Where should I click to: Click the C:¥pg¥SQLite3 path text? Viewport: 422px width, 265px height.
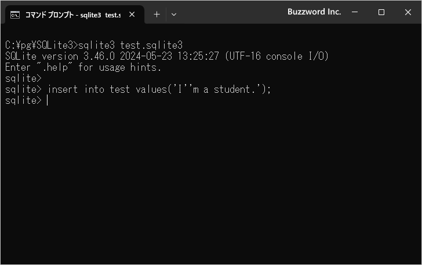click(x=39, y=45)
